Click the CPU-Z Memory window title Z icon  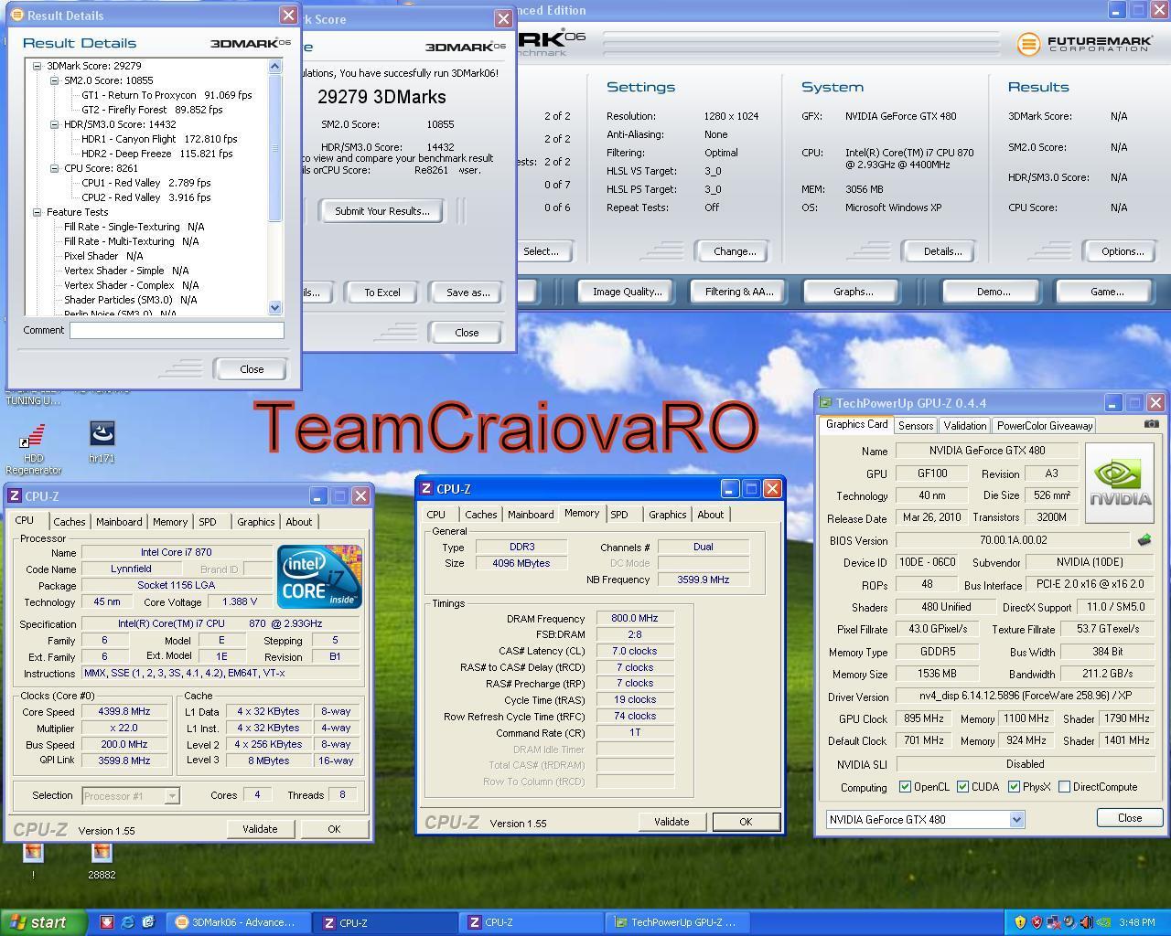click(x=426, y=488)
